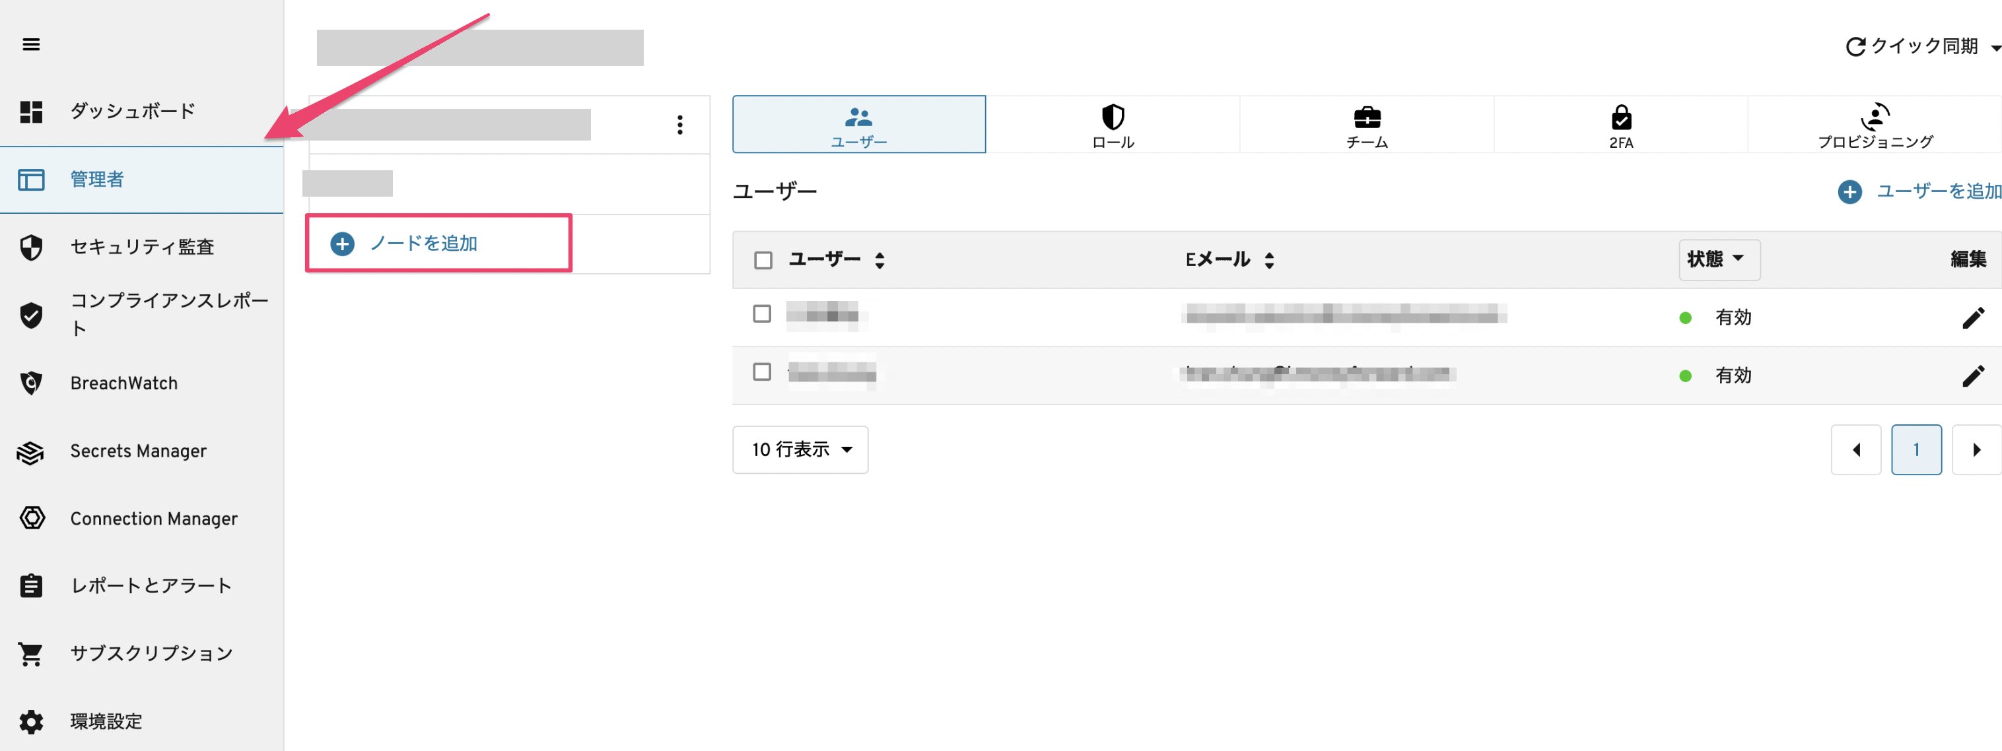Click the レポートとアラート clipboard icon
Image resolution: width=2002 pixels, height=751 pixels.
coord(31,585)
